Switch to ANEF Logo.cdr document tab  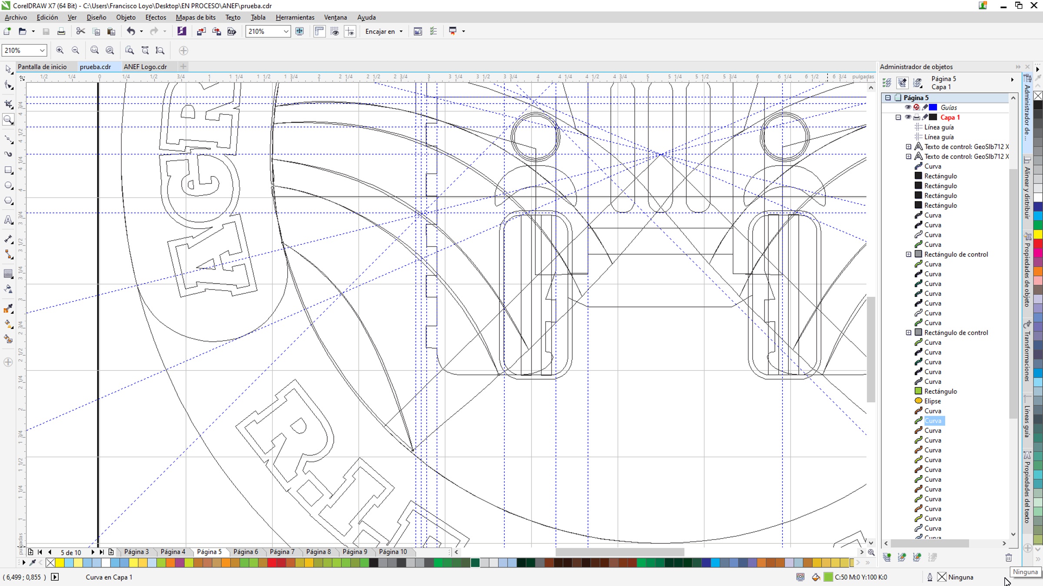(x=145, y=67)
